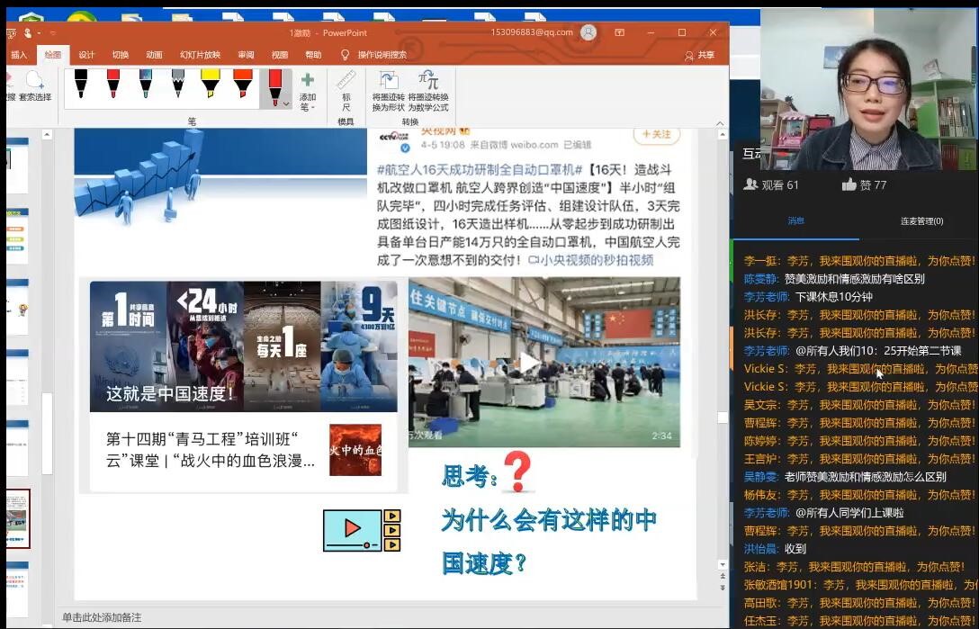Choose the yellow highlighter pen
The image size is (979, 629).
[210, 85]
